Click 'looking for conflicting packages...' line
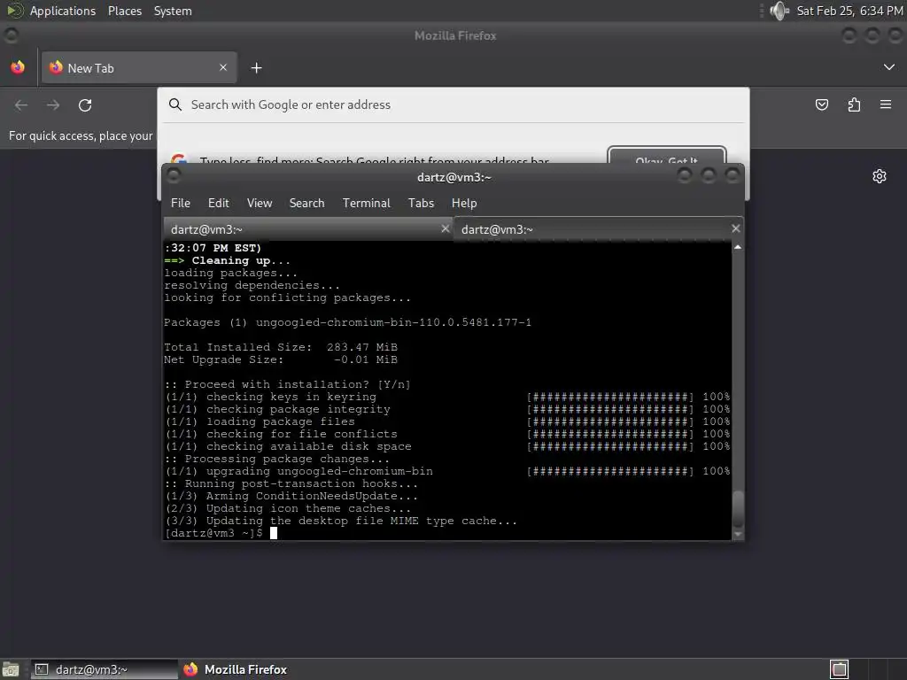The height and width of the screenshot is (680, 907). click(288, 297)
